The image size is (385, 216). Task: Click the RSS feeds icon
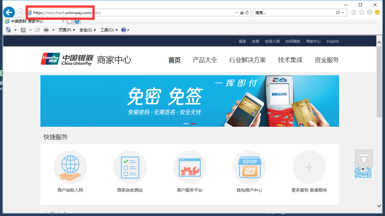tap(23, 30)
